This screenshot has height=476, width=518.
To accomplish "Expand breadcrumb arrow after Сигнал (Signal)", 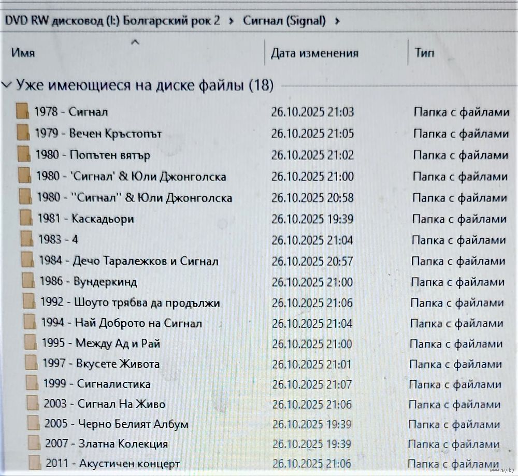I will [x=338, y=21].
